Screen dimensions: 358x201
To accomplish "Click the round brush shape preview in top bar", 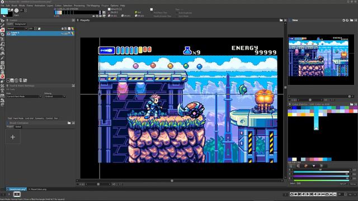I will (16, 11).
